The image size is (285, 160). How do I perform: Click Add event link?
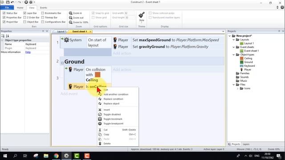click(x=69, y=94)
